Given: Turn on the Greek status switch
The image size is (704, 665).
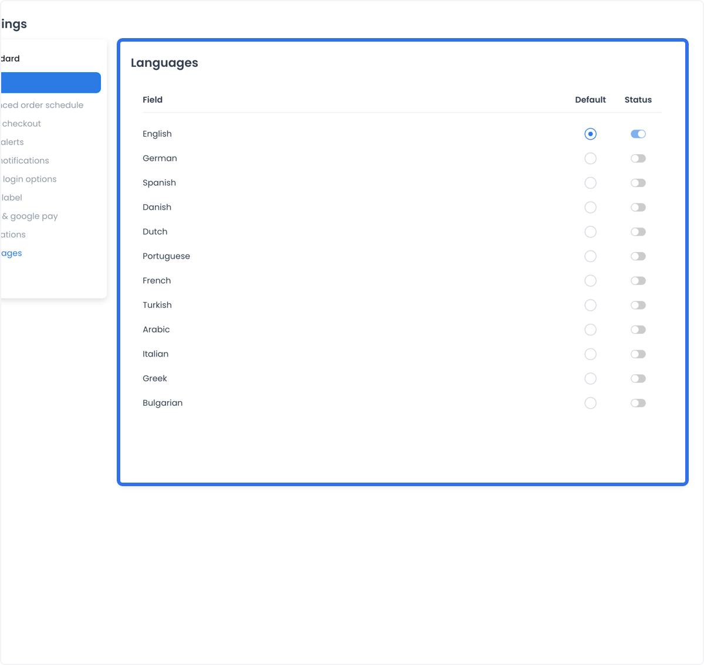Looking at the screenshot, I should pyautogui.click(x=638, y=378).
